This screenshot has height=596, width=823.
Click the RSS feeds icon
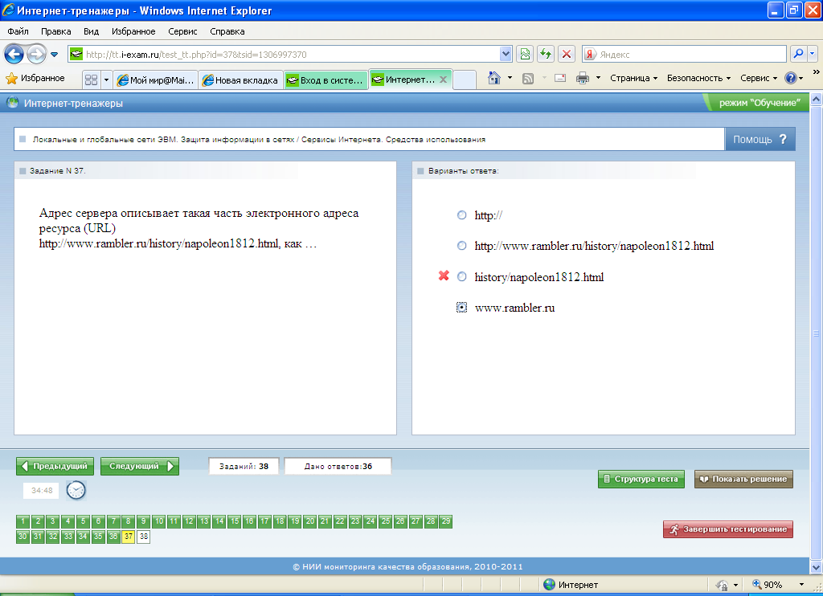528,78
